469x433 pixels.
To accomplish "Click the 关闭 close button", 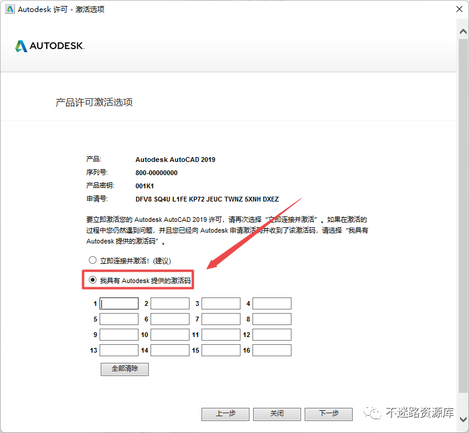I will [277, 414].
